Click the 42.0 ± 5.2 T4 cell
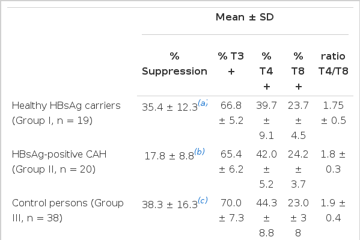The width and height of the screenshot is (360, 240). tap(266, 169)
